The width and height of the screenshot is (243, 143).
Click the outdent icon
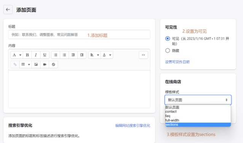(x=73, y=55)
